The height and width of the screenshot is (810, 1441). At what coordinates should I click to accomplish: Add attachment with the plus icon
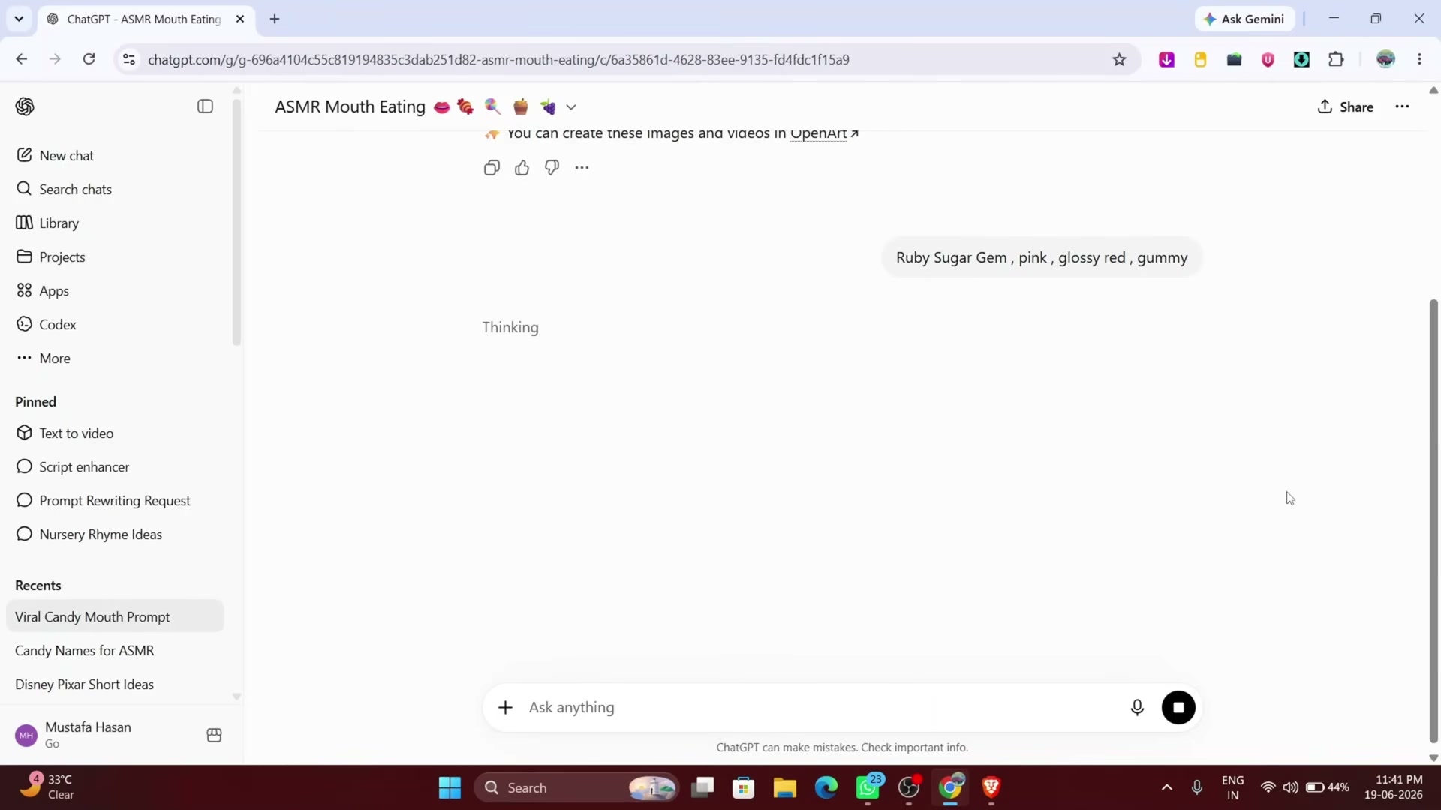(x=505, y=707)
